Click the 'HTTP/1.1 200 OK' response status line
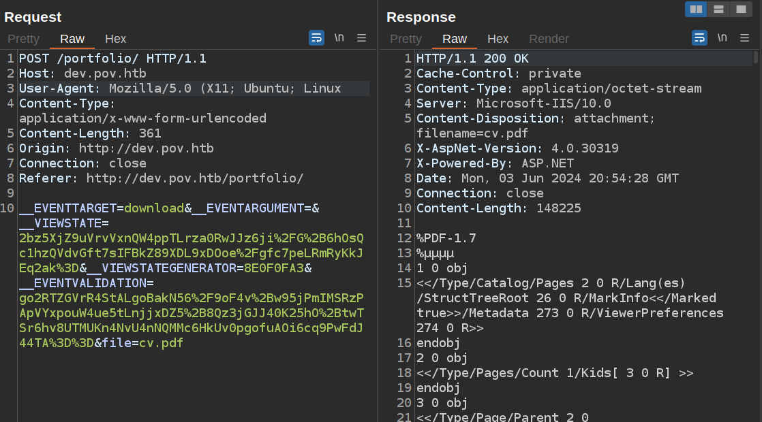 click(472, 59)
